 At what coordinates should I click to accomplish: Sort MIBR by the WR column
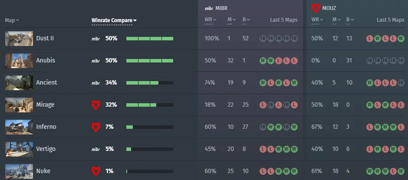click(x=209, y=20)
